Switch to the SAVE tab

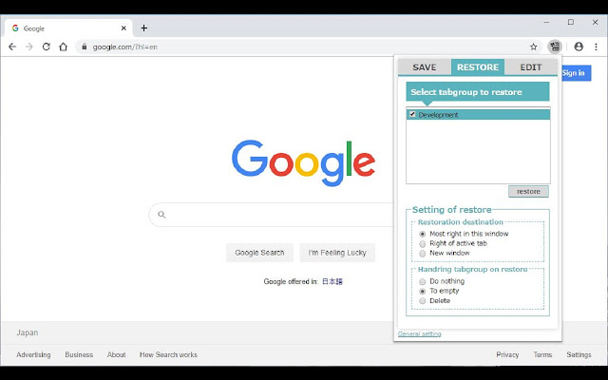point(425,67)
